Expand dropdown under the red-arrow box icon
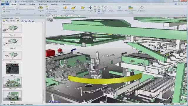188x106 pixels. point(65,12)
